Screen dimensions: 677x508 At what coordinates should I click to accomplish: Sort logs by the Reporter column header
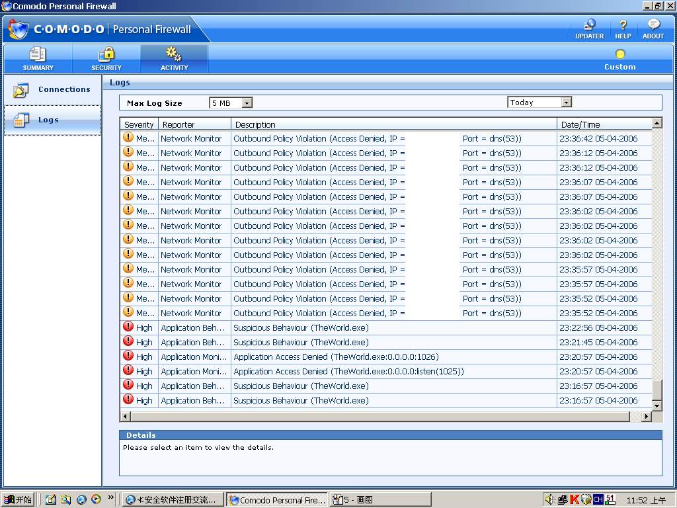(194, 124)
